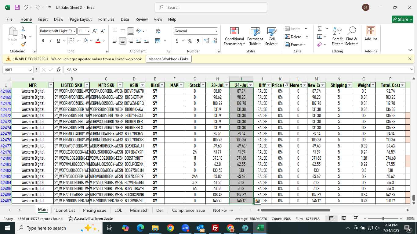Open Format as Table gallery
This screenshot has width=417, height=234.
[x=255, y=37]
